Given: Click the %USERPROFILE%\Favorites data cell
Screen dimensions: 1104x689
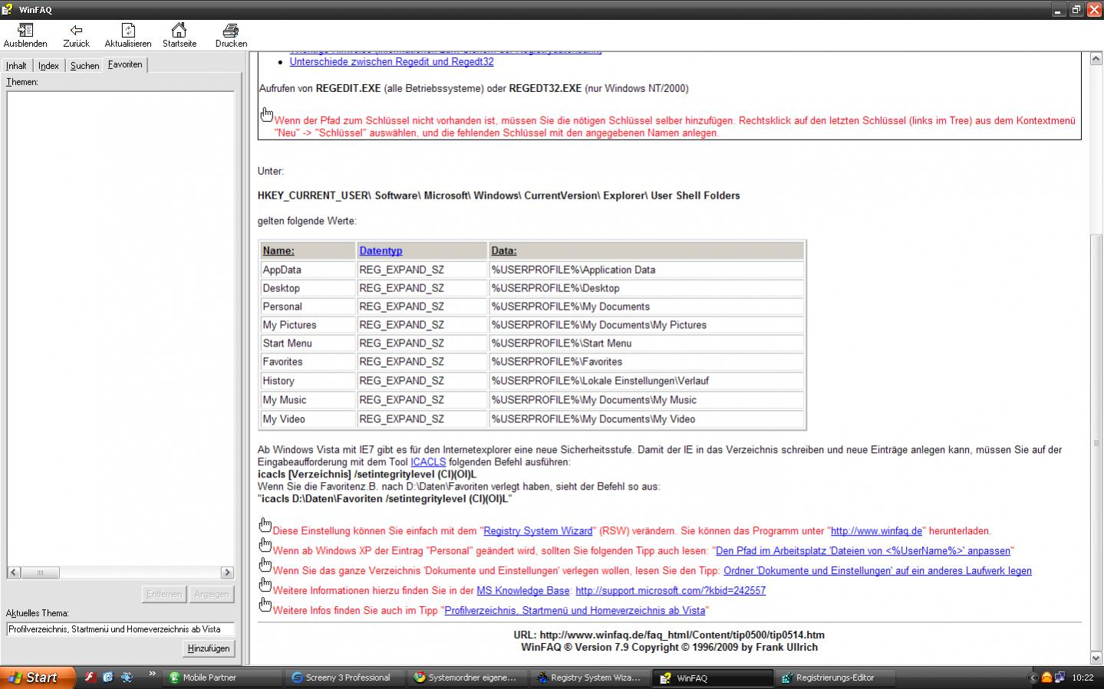Looking at the screenshot, I should 647,362.
